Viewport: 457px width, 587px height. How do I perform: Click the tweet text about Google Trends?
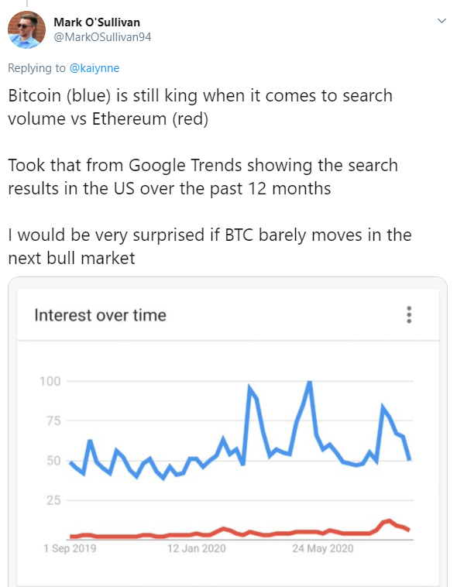203,177
